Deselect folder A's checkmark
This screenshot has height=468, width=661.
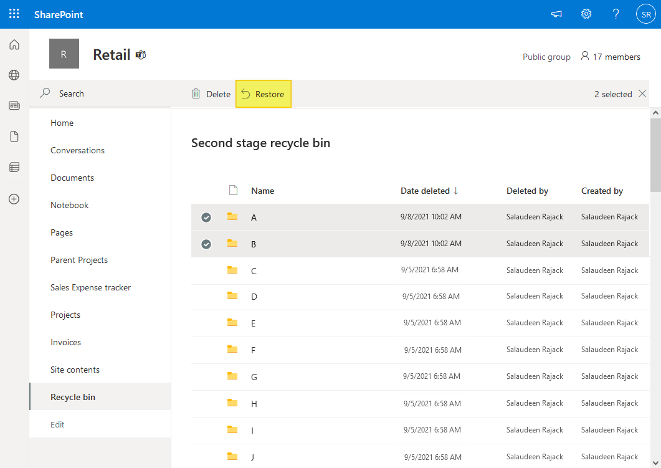[x=206, y=217]
